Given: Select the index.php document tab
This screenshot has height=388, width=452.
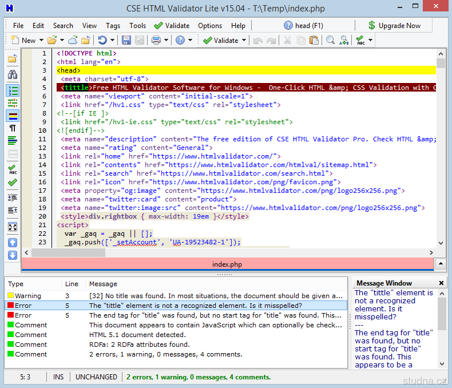Looking at the screenshot, I should coord(227,264).
